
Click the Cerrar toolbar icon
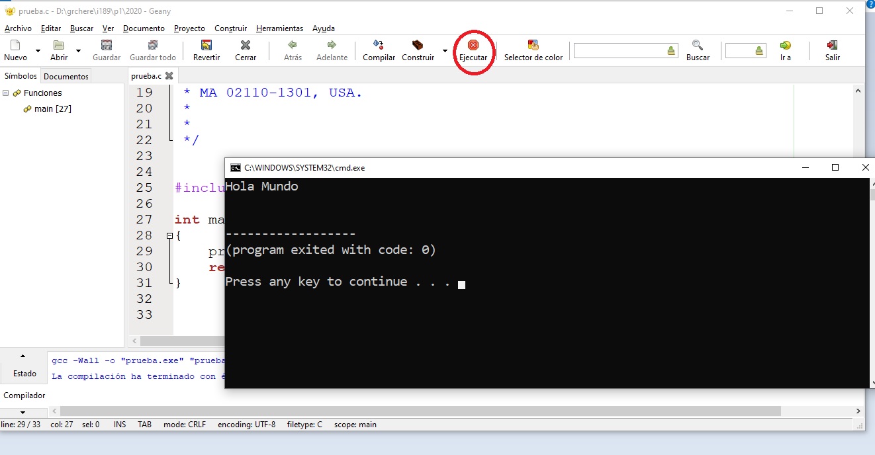tap(246, 46)
